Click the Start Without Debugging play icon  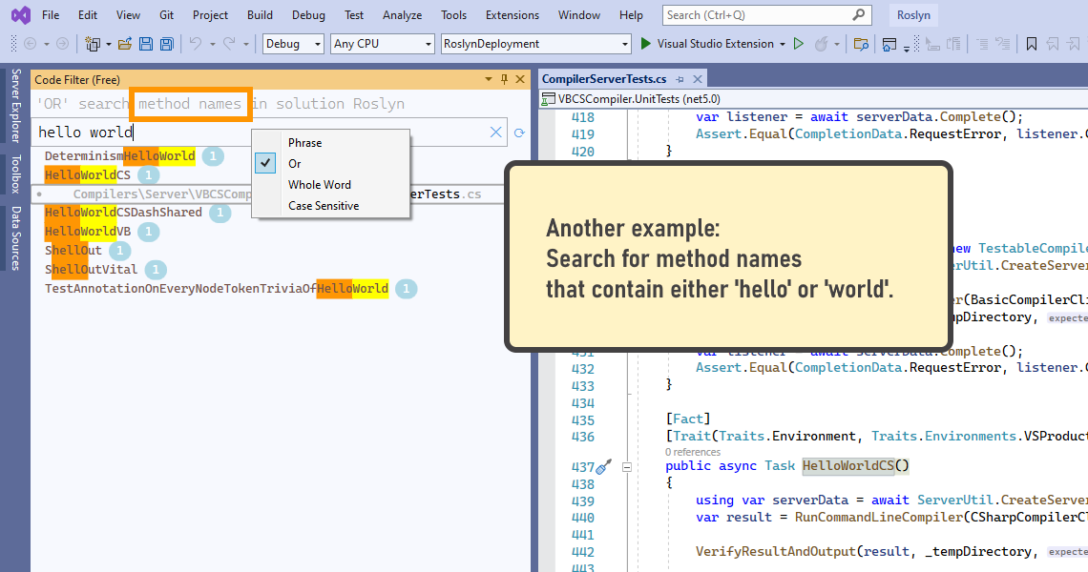click(x=799, y=44)
